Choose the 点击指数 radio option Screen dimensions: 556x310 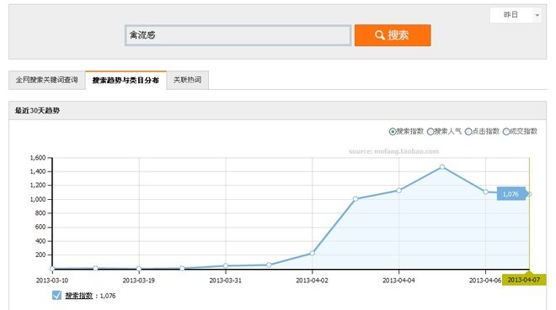pyautogui.click(x=468, y=132)
